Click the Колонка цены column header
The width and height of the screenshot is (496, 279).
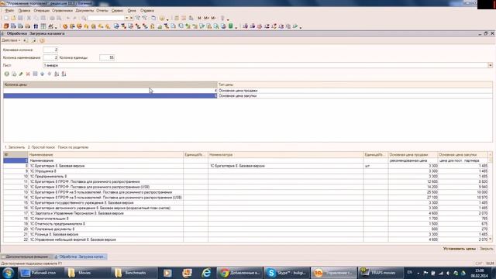110,84
